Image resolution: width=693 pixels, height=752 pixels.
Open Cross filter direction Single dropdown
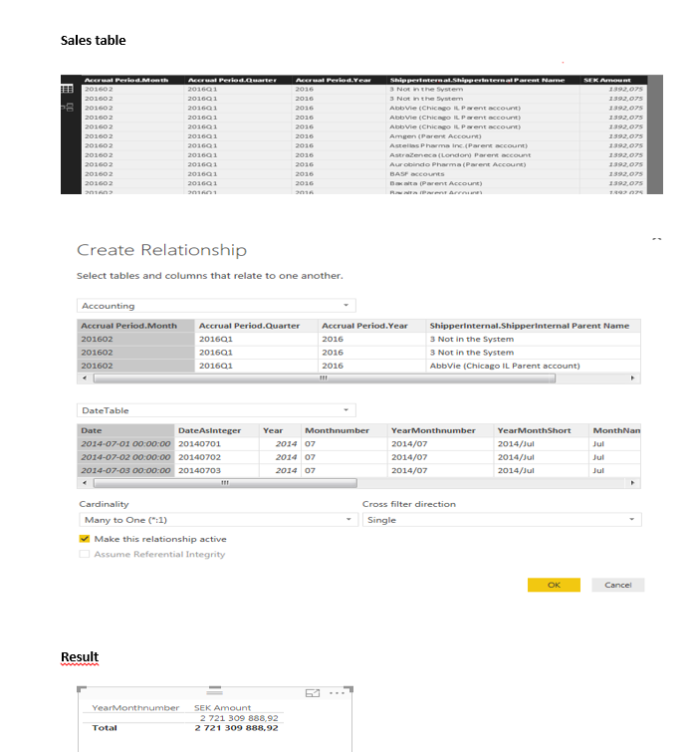click(502, 520)
